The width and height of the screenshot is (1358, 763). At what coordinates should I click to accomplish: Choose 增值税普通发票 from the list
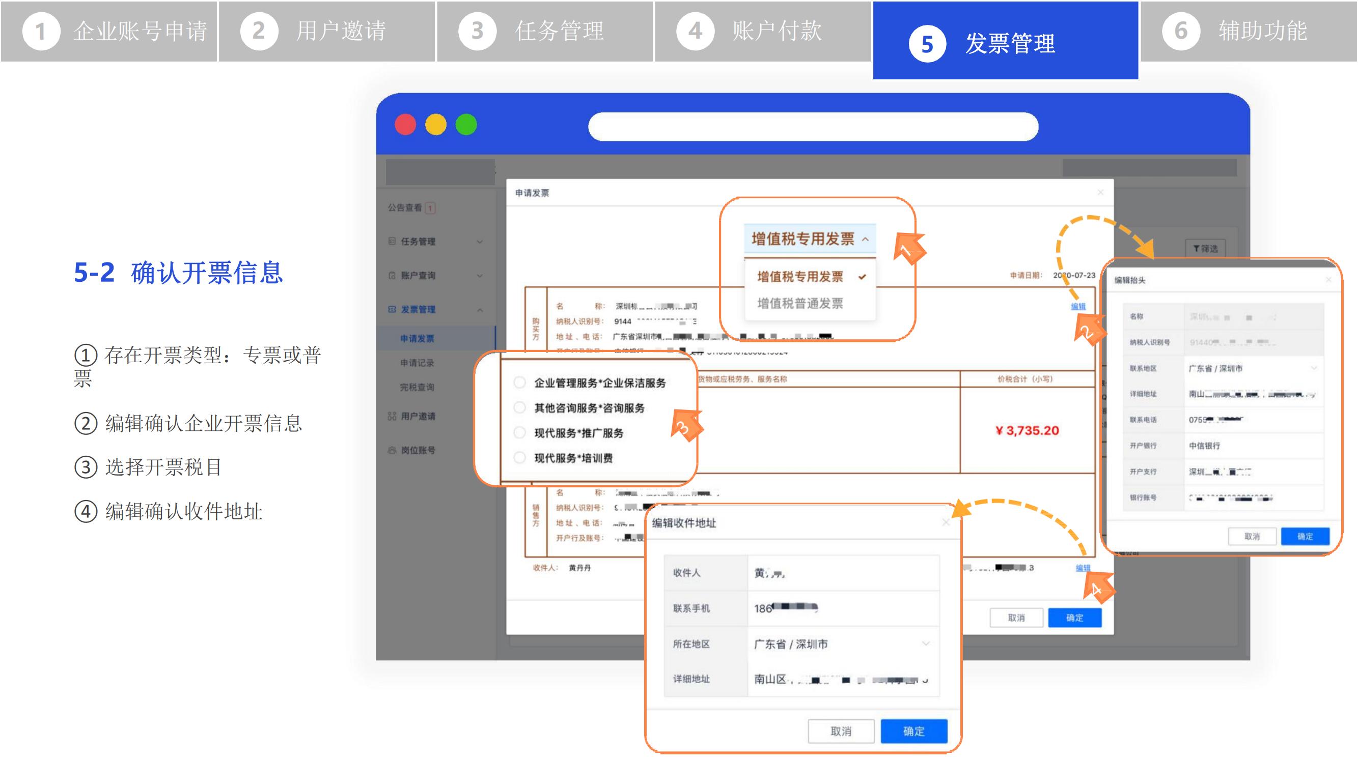[x=800, y=303]
